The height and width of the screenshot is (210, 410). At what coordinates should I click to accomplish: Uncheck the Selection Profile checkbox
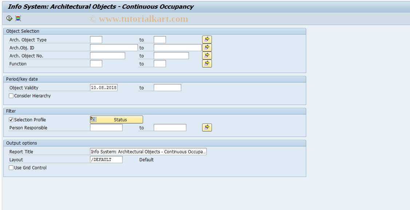(11, 120)
